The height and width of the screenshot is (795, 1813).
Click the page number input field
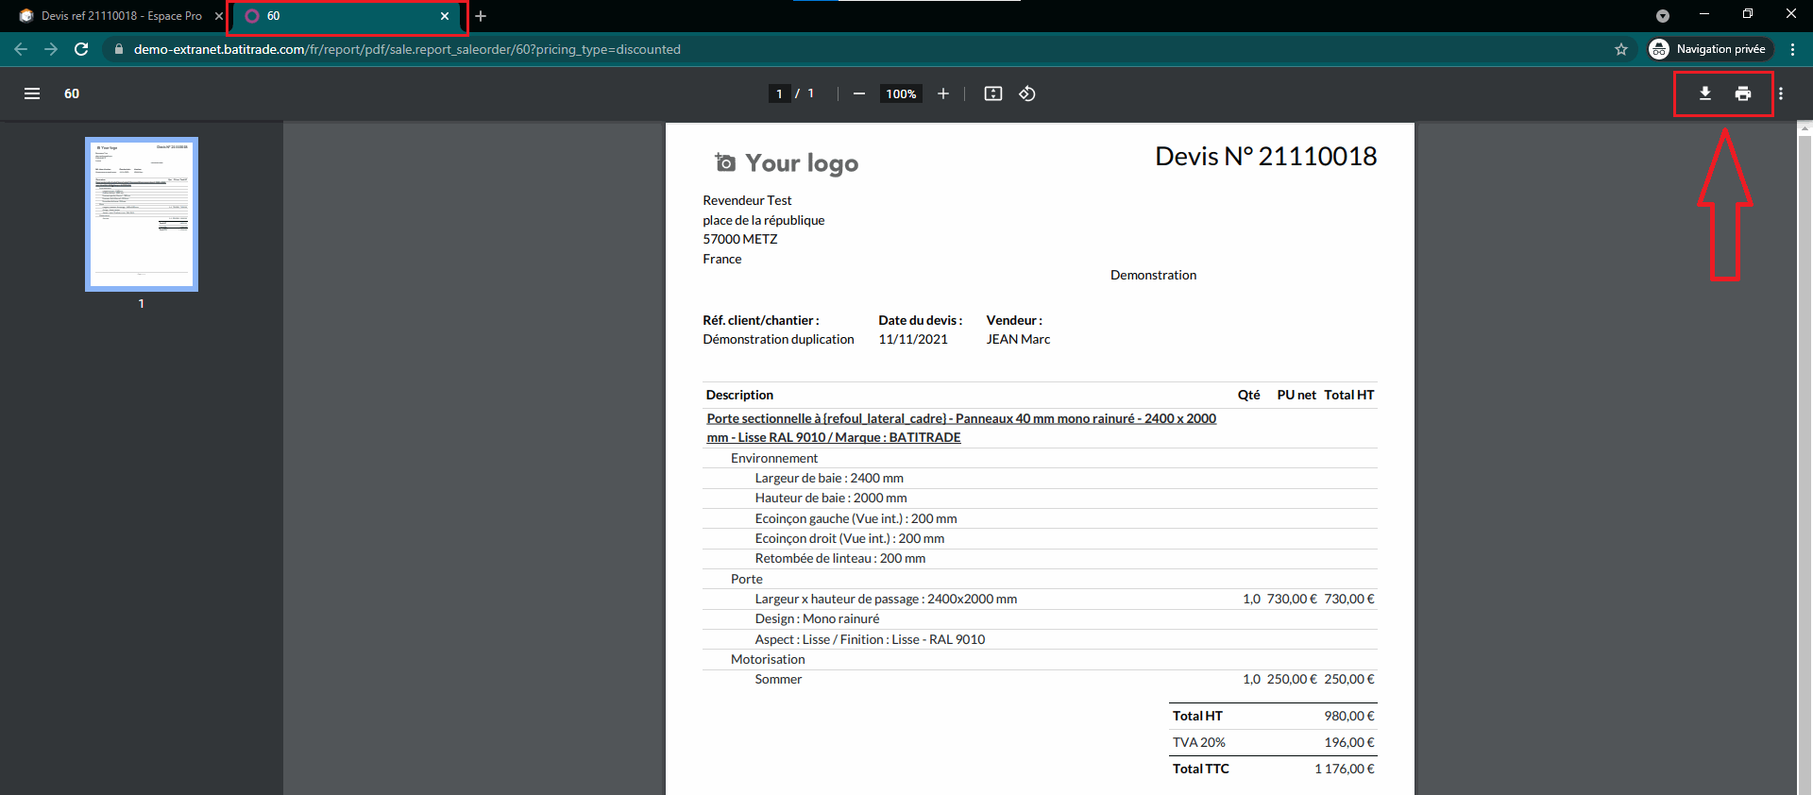(779, 93)
